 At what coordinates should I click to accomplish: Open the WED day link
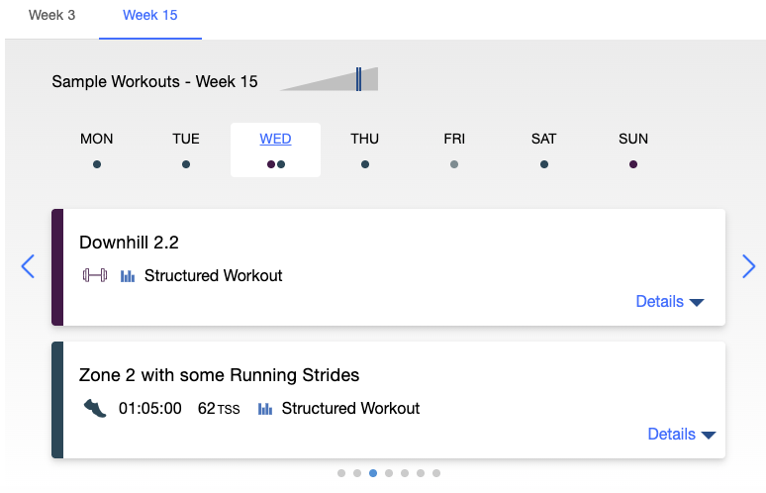(275, 139)
